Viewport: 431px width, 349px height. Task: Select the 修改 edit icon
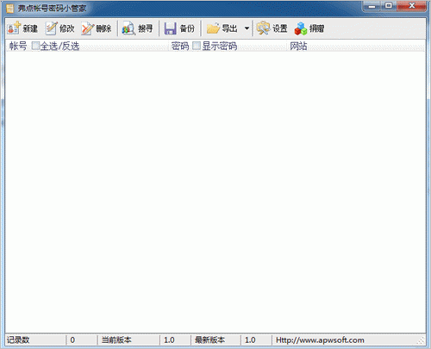click(51, 28)
